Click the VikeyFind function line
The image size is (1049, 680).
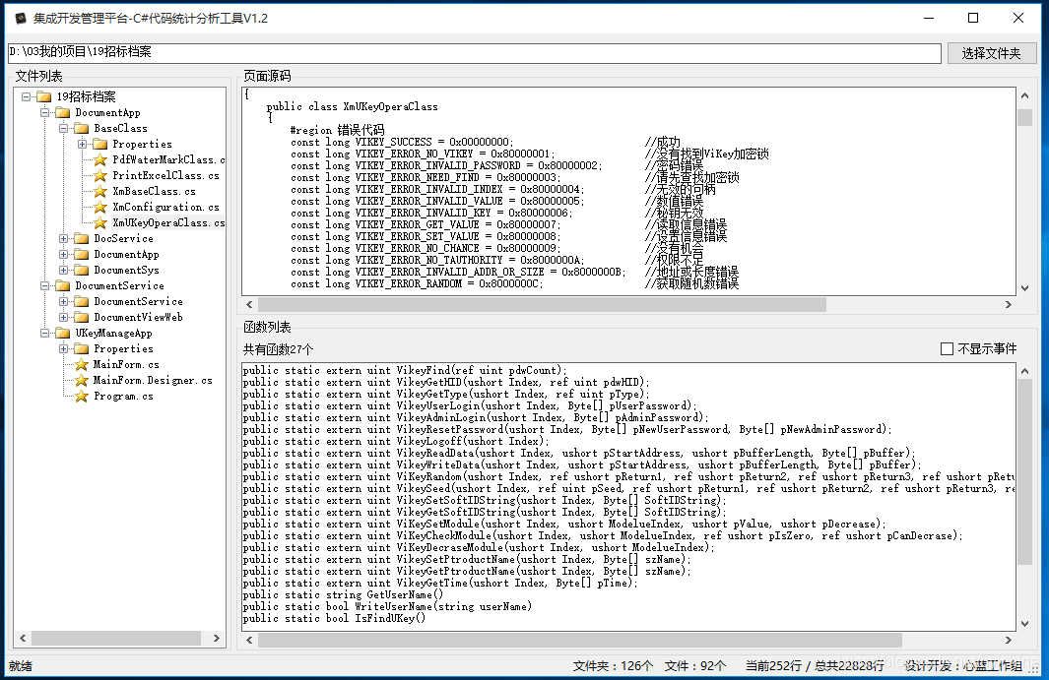[x=405, y=370]
